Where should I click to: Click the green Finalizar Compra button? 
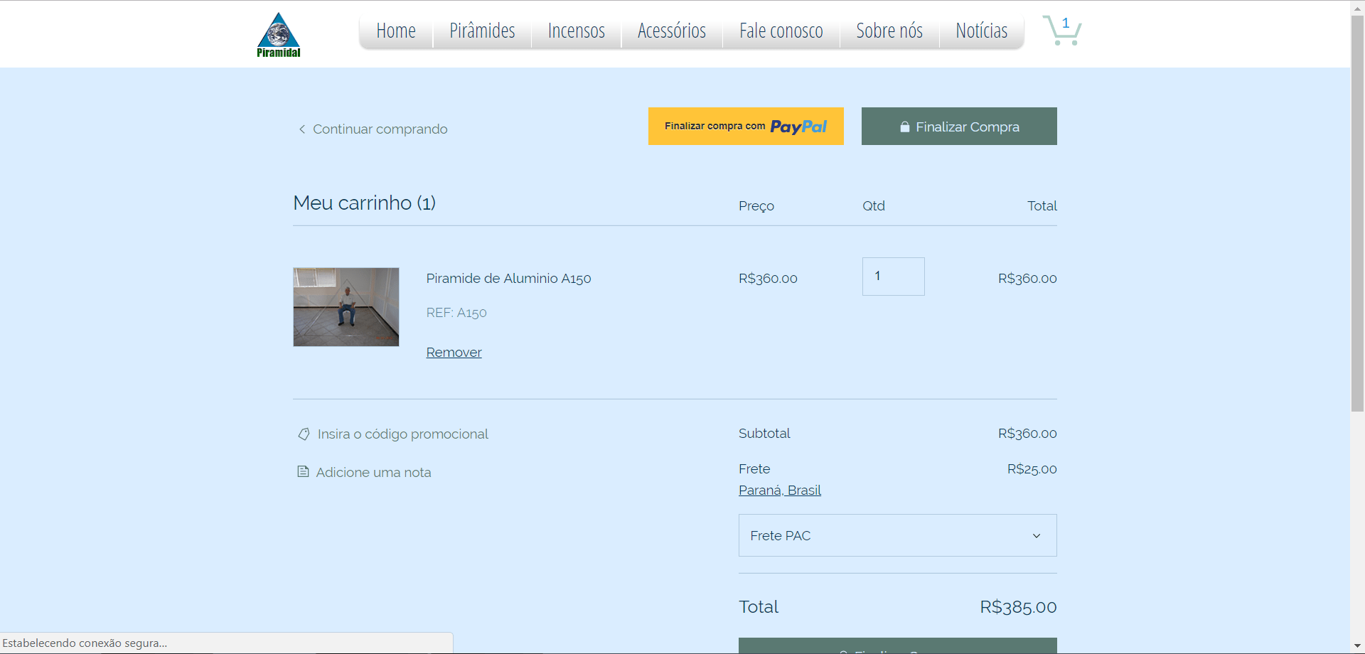(959, 127)
